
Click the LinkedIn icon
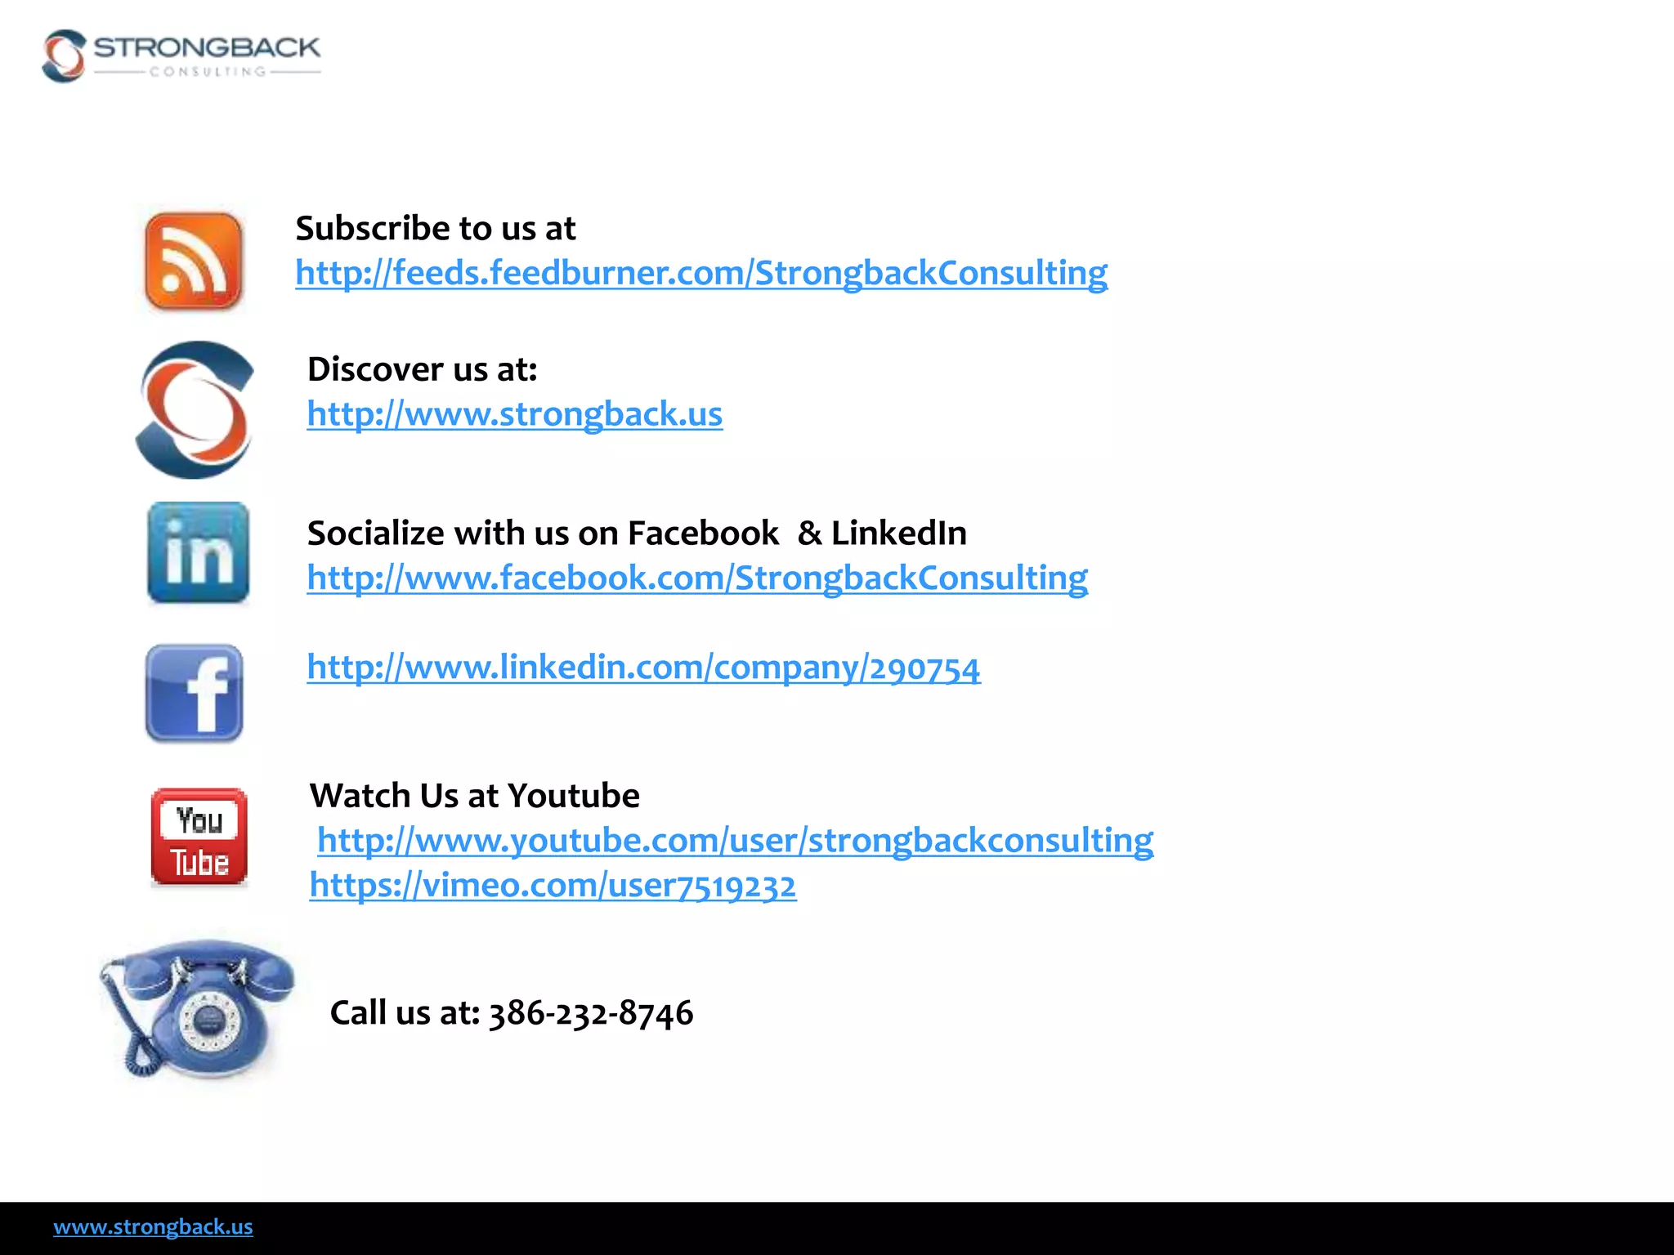198,552
